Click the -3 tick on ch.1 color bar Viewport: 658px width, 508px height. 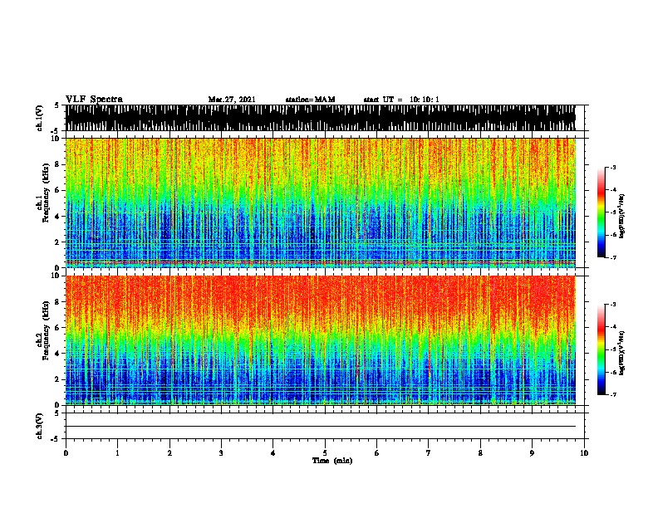pyautogui.click(x=612, y=167)
